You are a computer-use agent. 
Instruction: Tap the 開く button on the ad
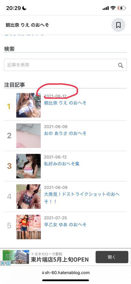point(112,257)
